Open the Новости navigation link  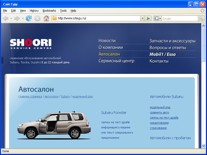(x=107, y=41)
